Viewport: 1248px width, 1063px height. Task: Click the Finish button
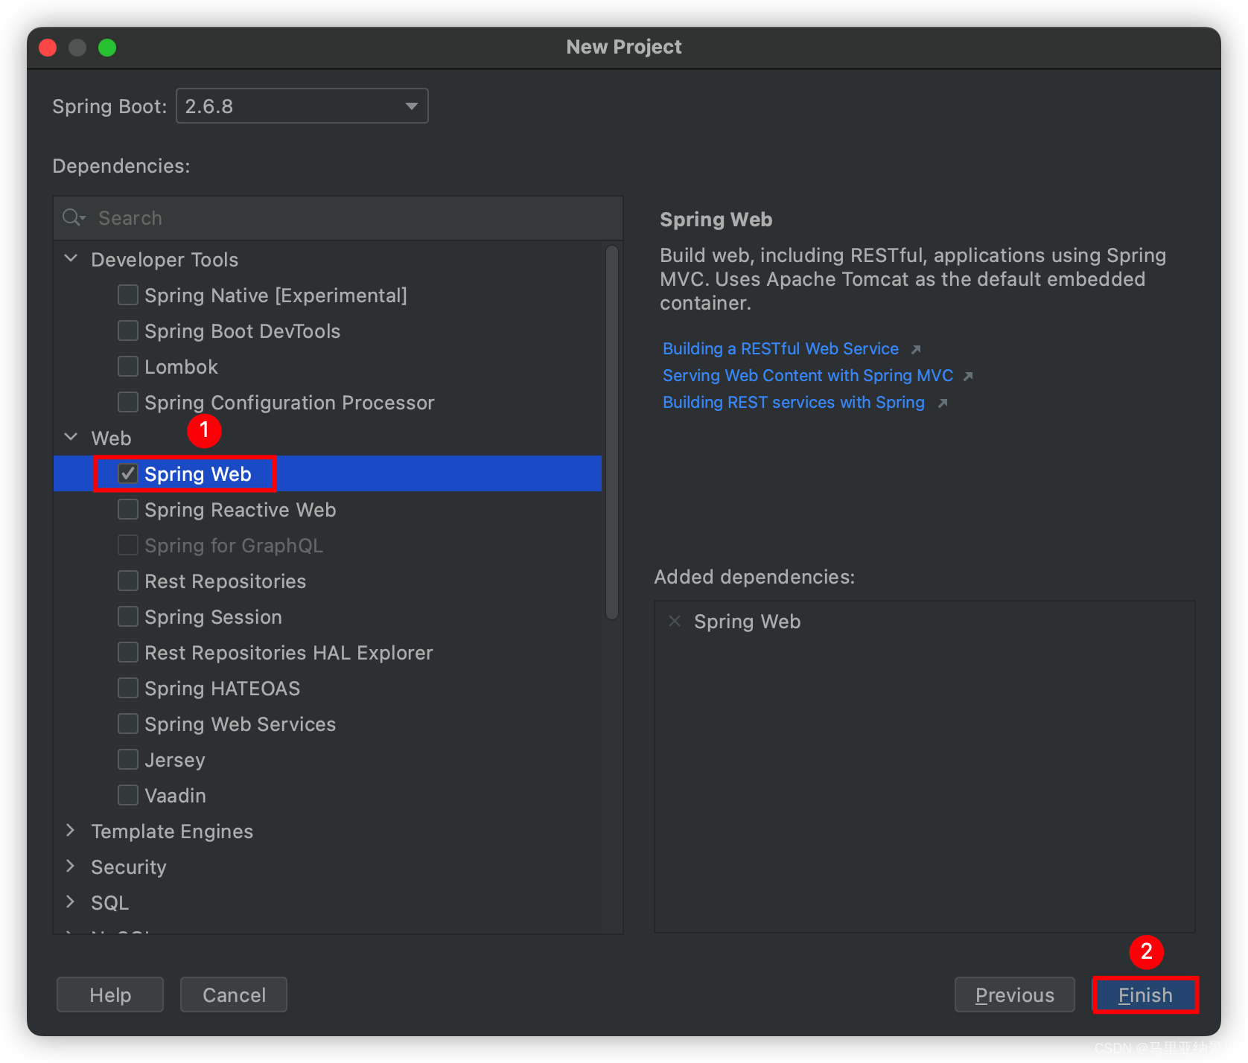(x=1144, y=995)
